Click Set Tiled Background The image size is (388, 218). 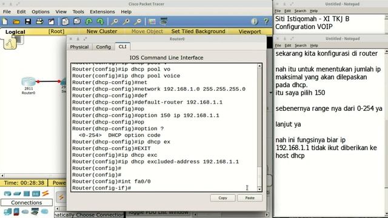[198, 31]
